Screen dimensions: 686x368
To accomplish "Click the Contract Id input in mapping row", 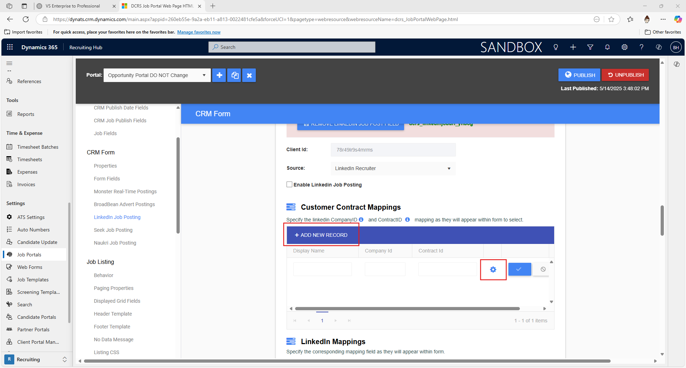I will pos(448,269).
